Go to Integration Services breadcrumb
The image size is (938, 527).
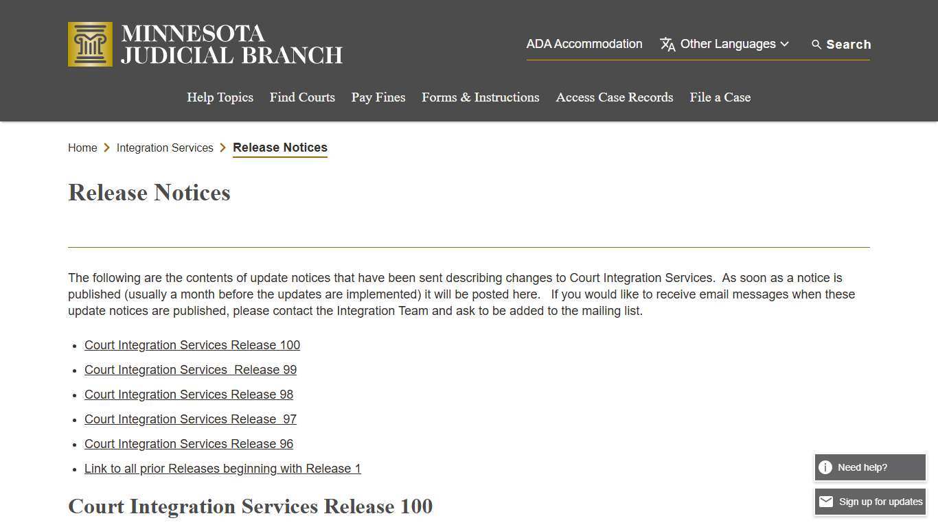click(x=165, y=148)
